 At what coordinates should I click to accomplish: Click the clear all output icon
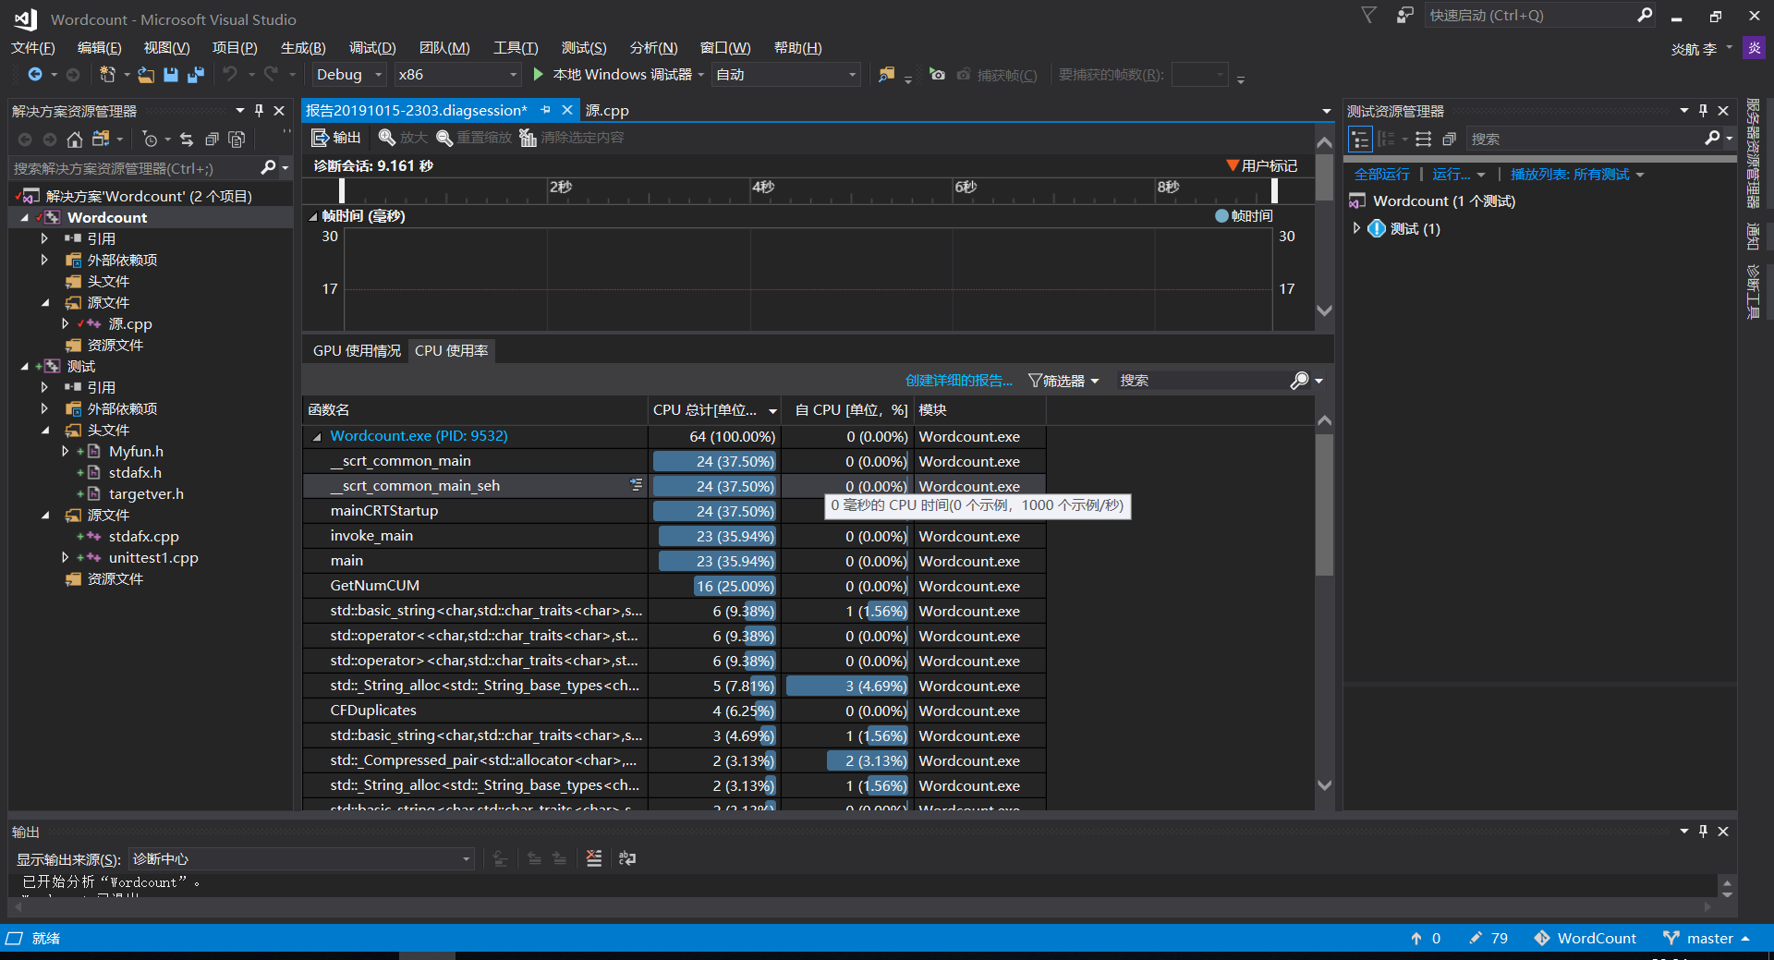pos(594,858)
